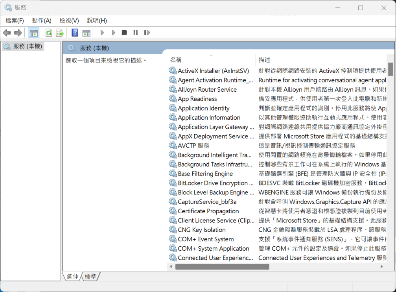Open the 說明(H) menu
Viewport: 396px width, 292px height.
click(97, 21)
